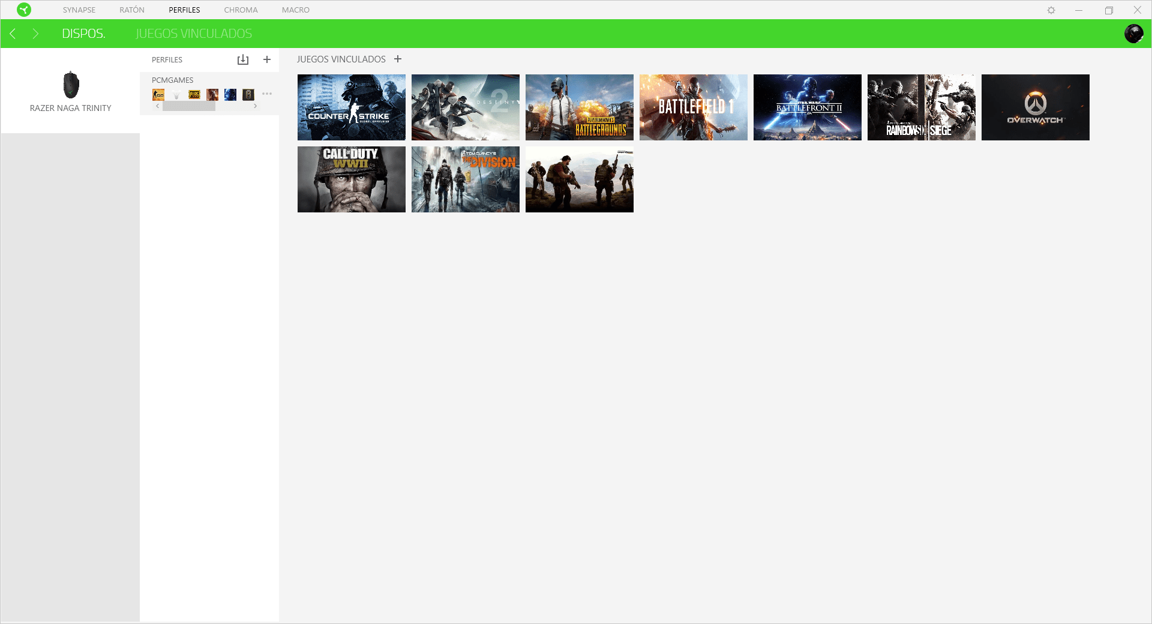Viewport: 1152px width, 624px height.
Task: Click the Rainbow Six small profile icon
Action: (248, 94)
